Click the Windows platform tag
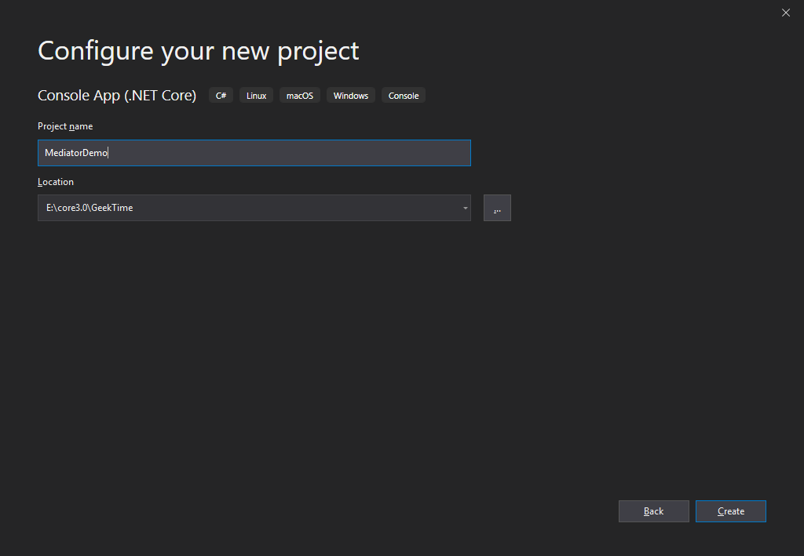The height and width of the screenshot is (556, 804). pos(351,96)
